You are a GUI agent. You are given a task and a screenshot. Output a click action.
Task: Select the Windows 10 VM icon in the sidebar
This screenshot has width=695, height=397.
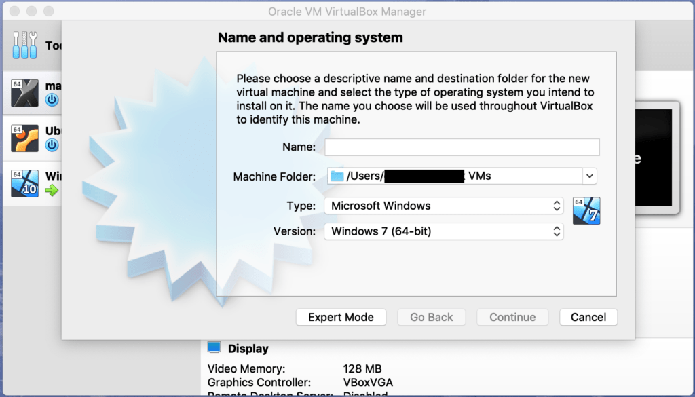click(25, 183)
